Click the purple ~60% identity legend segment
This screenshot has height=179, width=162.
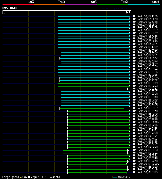click(x=81, y=5)
